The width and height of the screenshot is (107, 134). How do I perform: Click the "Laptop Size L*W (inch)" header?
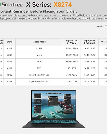pos(90,42)
